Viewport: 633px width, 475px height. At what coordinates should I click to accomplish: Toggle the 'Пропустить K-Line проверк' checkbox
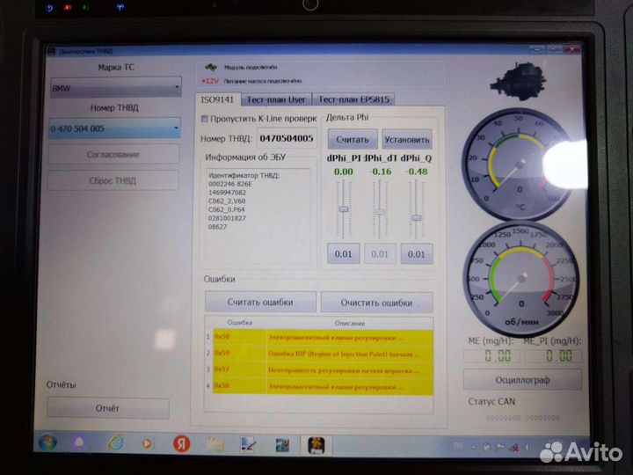205,119
